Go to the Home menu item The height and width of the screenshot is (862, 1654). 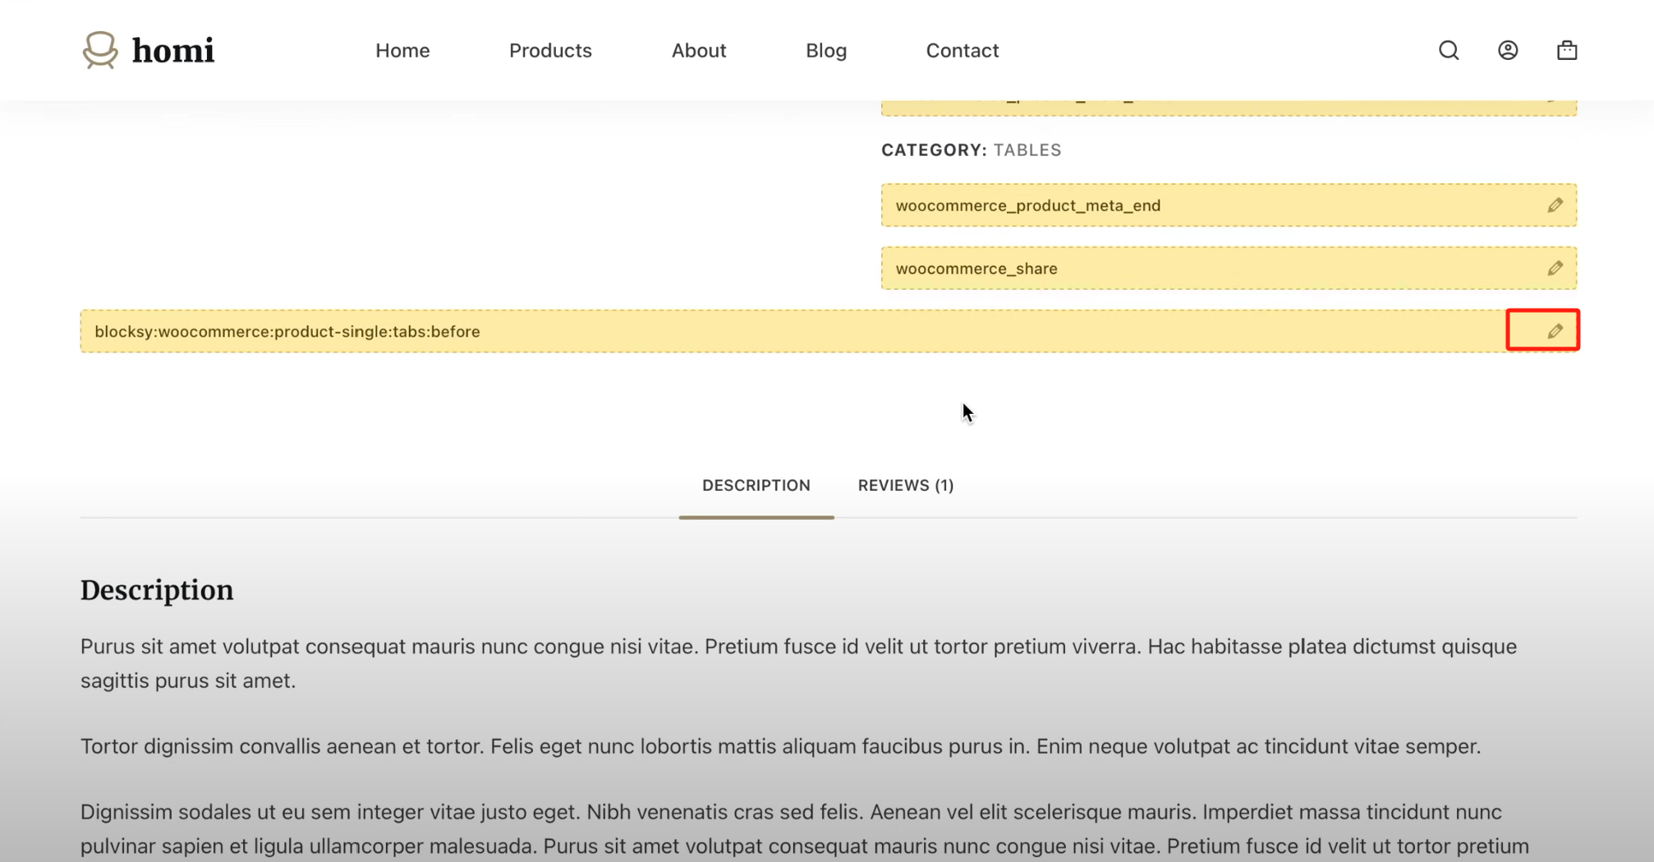point(402,50)
